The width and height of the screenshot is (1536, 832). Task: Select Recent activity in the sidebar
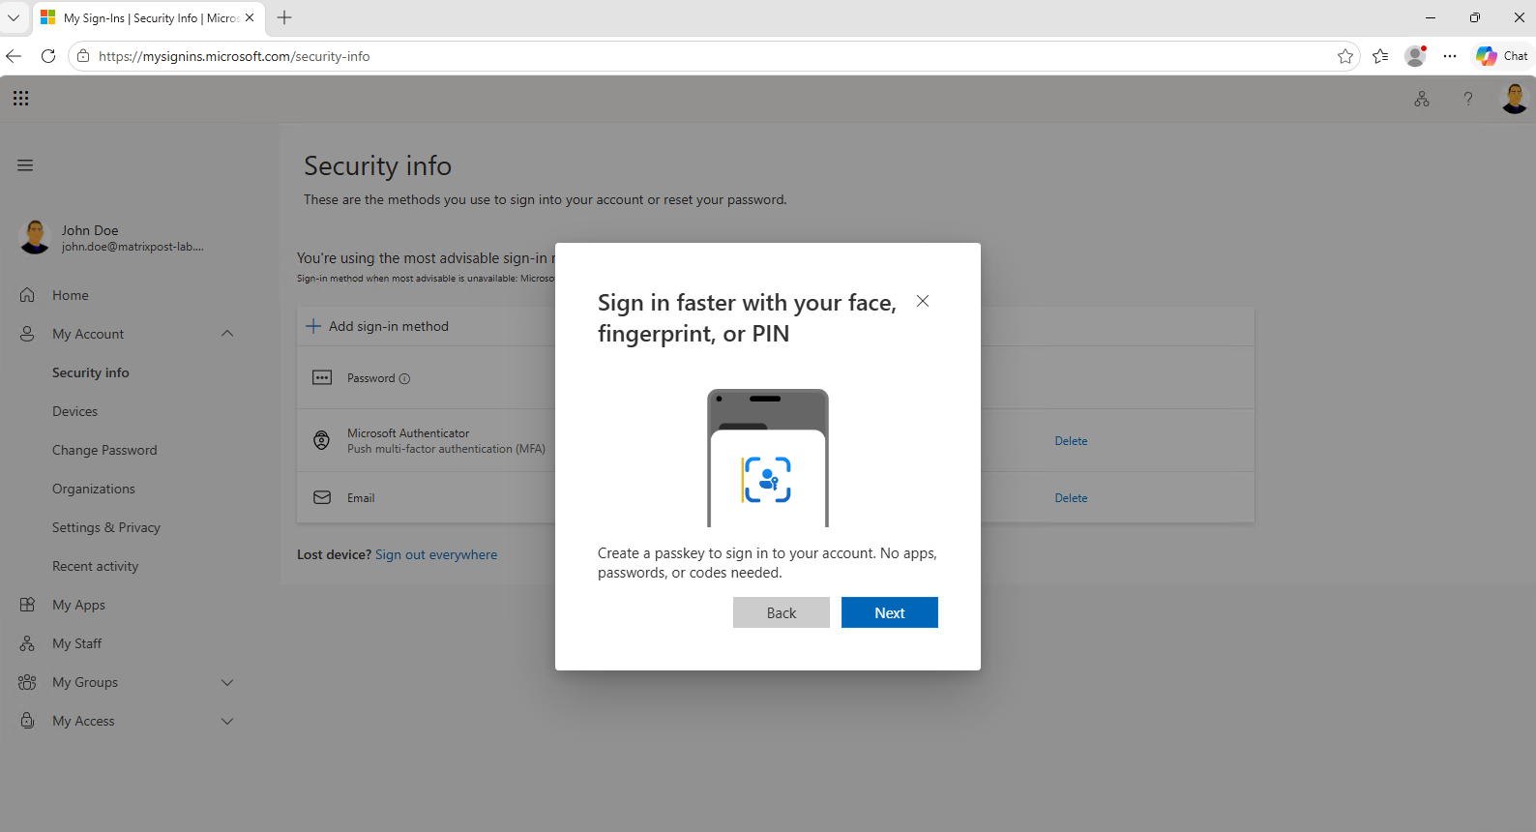[96, 566]
